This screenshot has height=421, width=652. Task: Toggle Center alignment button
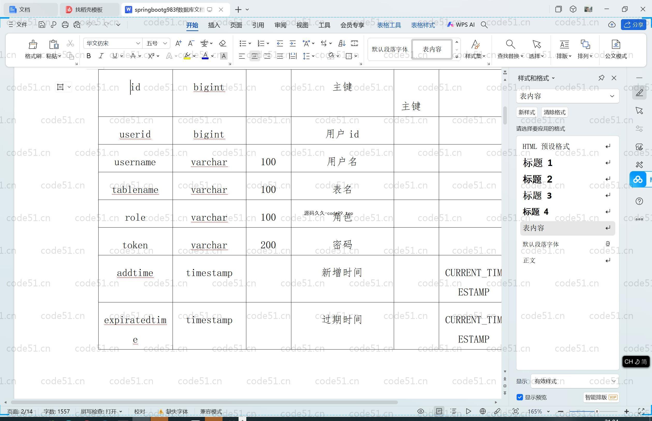pos(255,56)
